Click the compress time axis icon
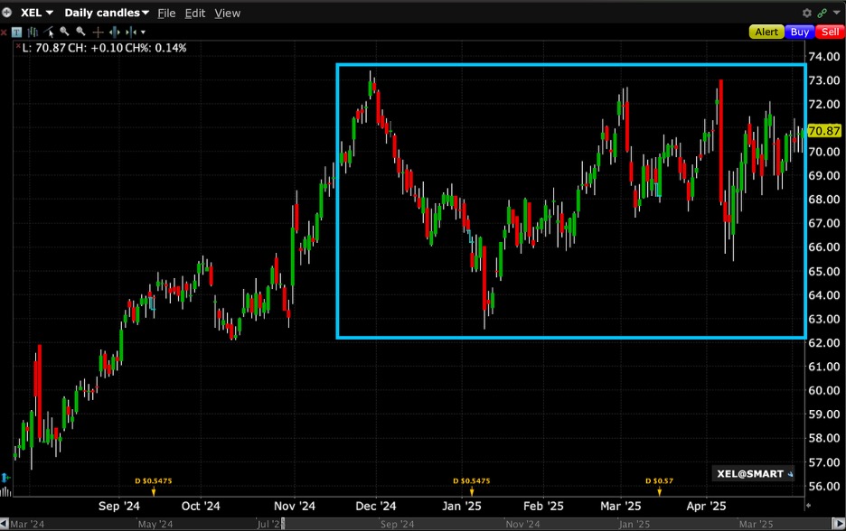This screenshot has width=846, height=531. [130, 33]
